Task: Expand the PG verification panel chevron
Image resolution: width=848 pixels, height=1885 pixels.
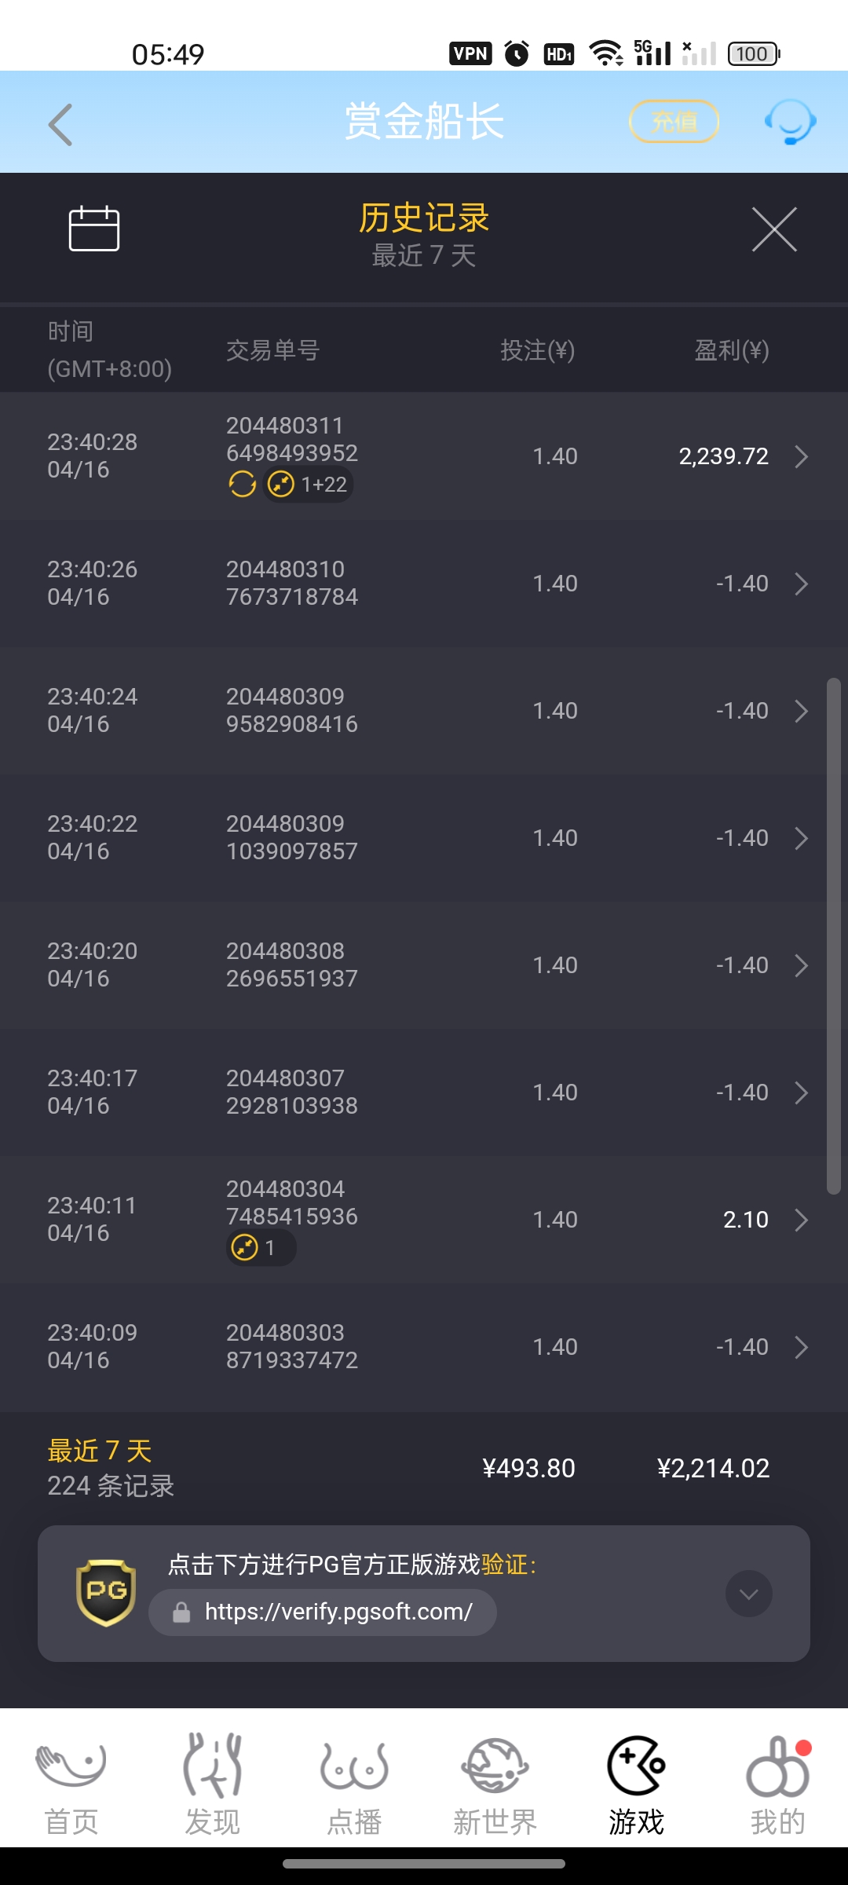Action: 748,1594
